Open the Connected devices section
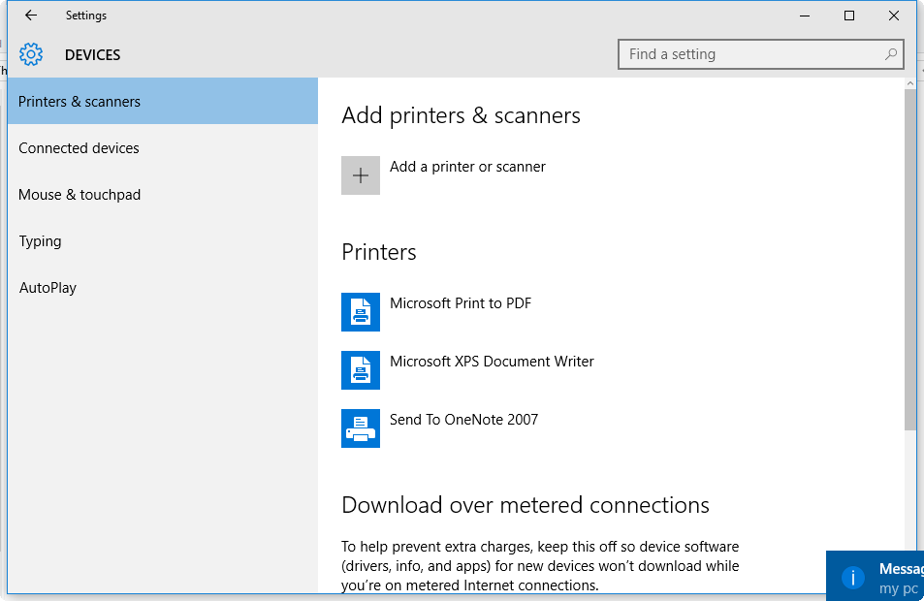This screenshot has width=924, height=601. 79,147
